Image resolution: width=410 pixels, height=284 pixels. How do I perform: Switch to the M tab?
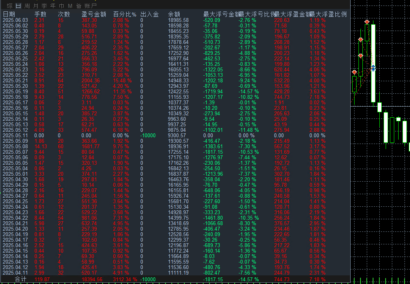coord(70,6)
